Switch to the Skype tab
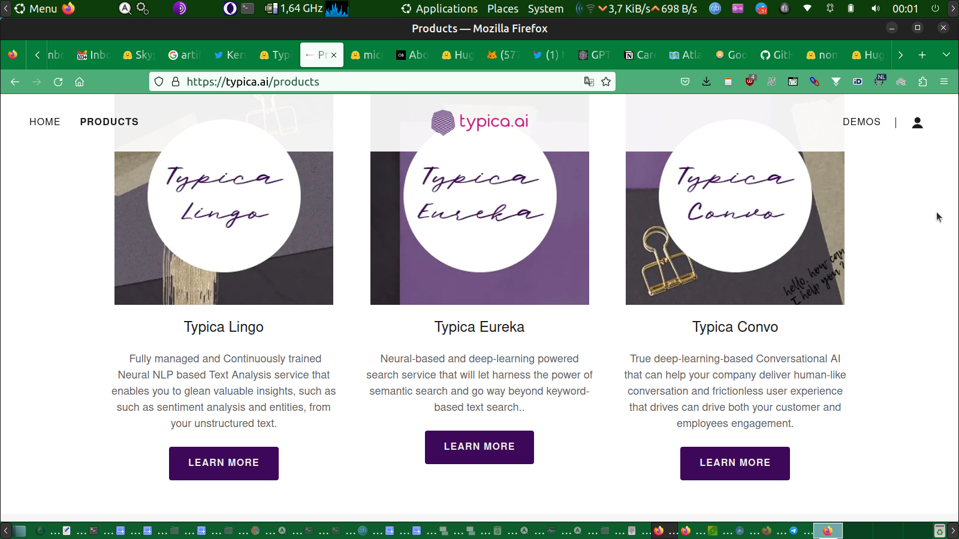This screenshot has width=959, height=539. (138, 55)
